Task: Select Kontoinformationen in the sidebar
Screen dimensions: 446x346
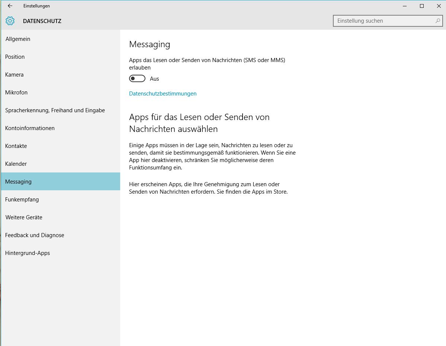Action: [x=61, y=128]
